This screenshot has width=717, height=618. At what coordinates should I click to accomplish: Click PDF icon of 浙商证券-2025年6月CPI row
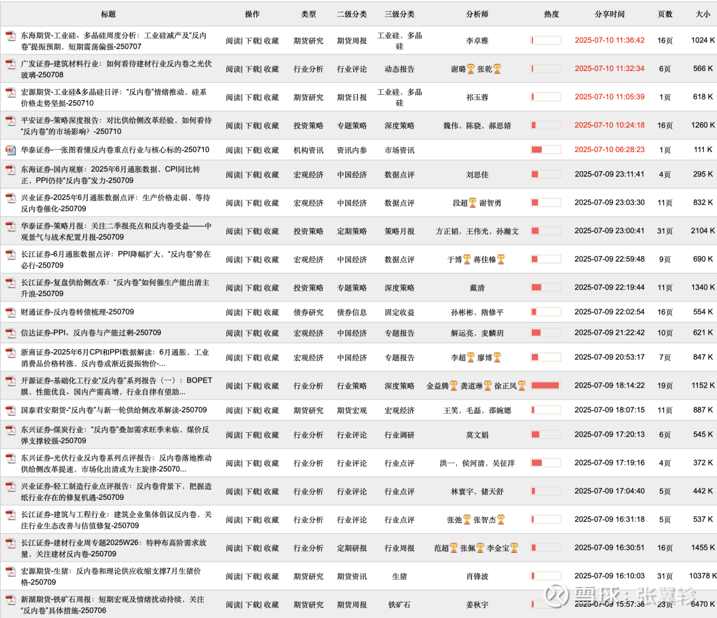(10, 353)
